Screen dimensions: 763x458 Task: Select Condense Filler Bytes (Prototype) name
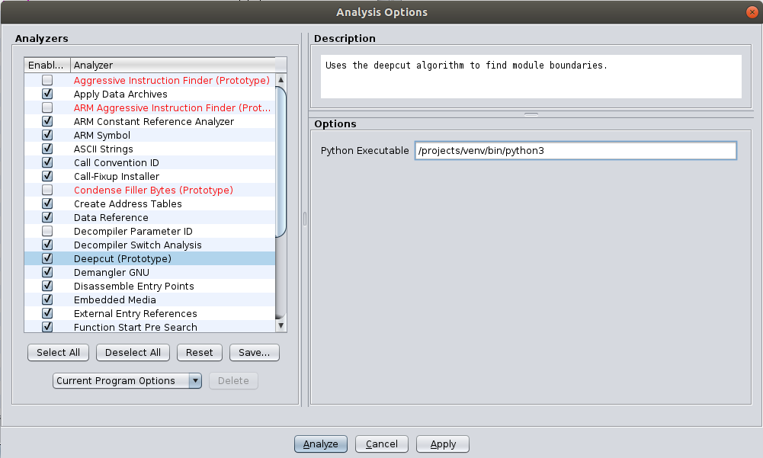[153, 190]
